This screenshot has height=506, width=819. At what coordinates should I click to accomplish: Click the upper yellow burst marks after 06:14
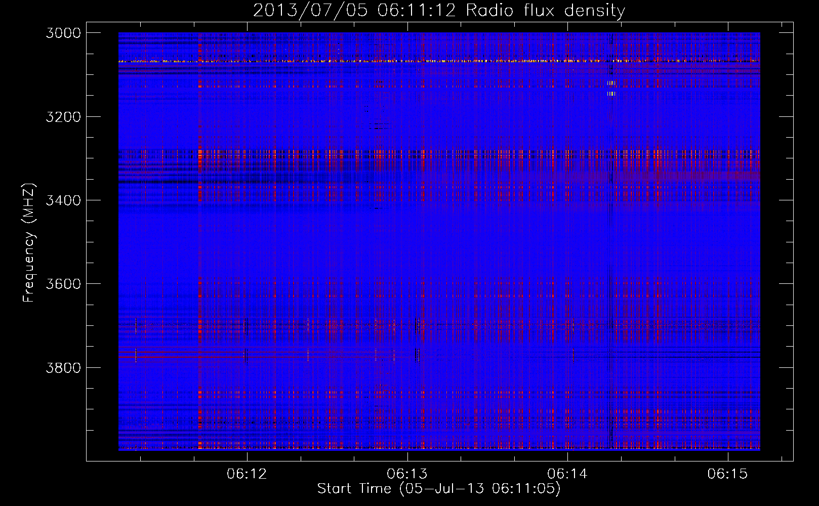(x=611, y=83)
